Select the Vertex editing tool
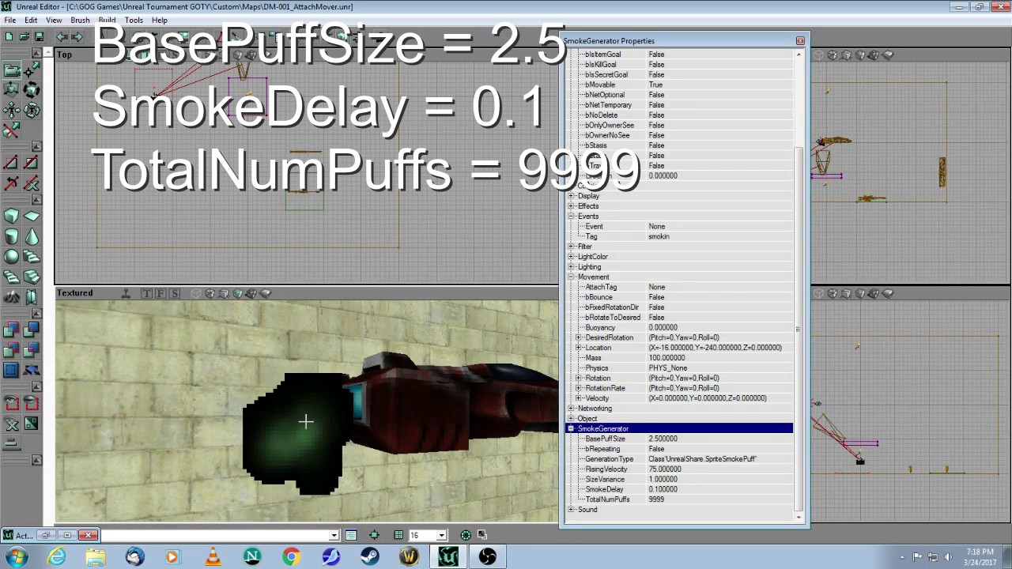Image resolution: width=1012 pixels, height=569 pixels. coord(32,70)
